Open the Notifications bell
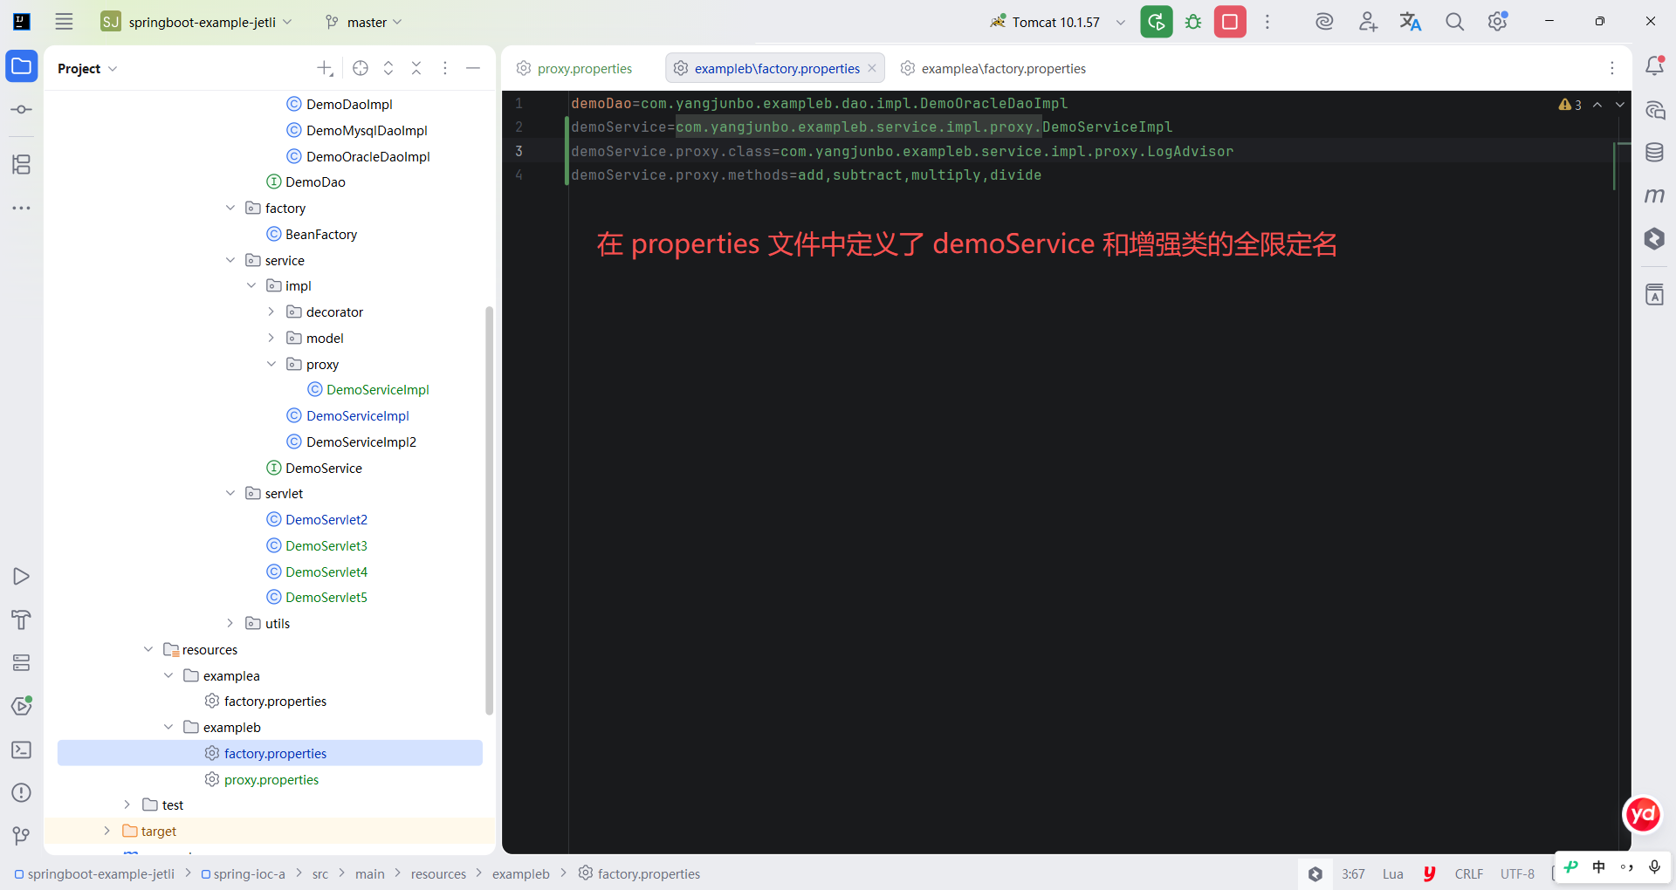The image size is (1676, 890). 1654,65
